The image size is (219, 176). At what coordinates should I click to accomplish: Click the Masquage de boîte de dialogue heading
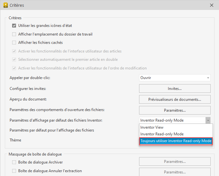pyautogui.click(x=35, y=154)
